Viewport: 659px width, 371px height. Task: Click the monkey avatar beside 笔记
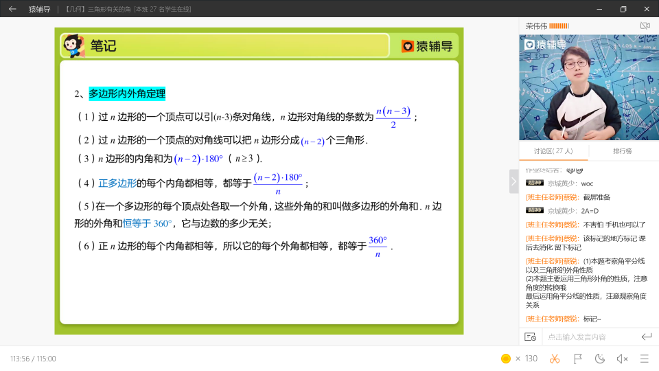pyautogui.click(x=73, y=46)
